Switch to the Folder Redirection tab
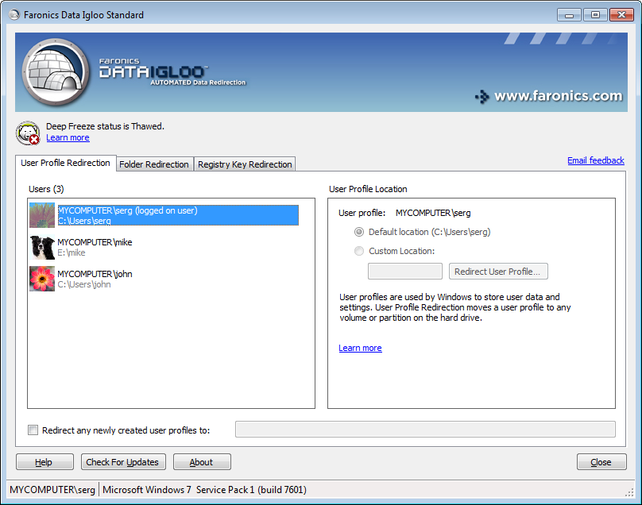 click(x=154, y=164)
